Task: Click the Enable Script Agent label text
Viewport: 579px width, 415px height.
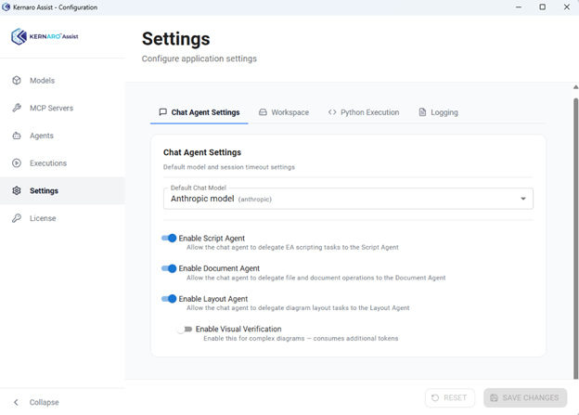Action: [212, 239]
